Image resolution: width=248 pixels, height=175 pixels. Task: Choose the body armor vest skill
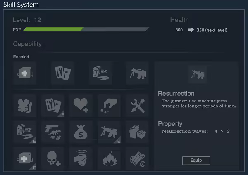point(25,106)
